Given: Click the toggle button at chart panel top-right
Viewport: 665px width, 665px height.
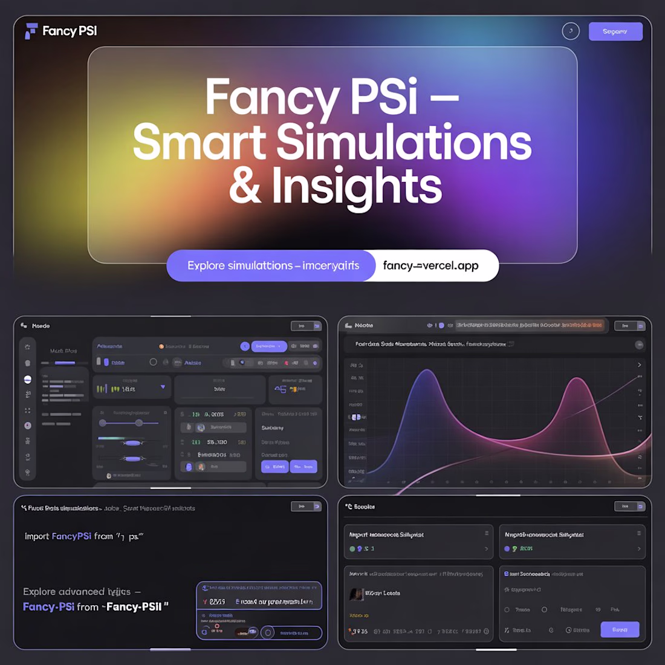Looking at the screenshot, I should click(x=630, y=326).
